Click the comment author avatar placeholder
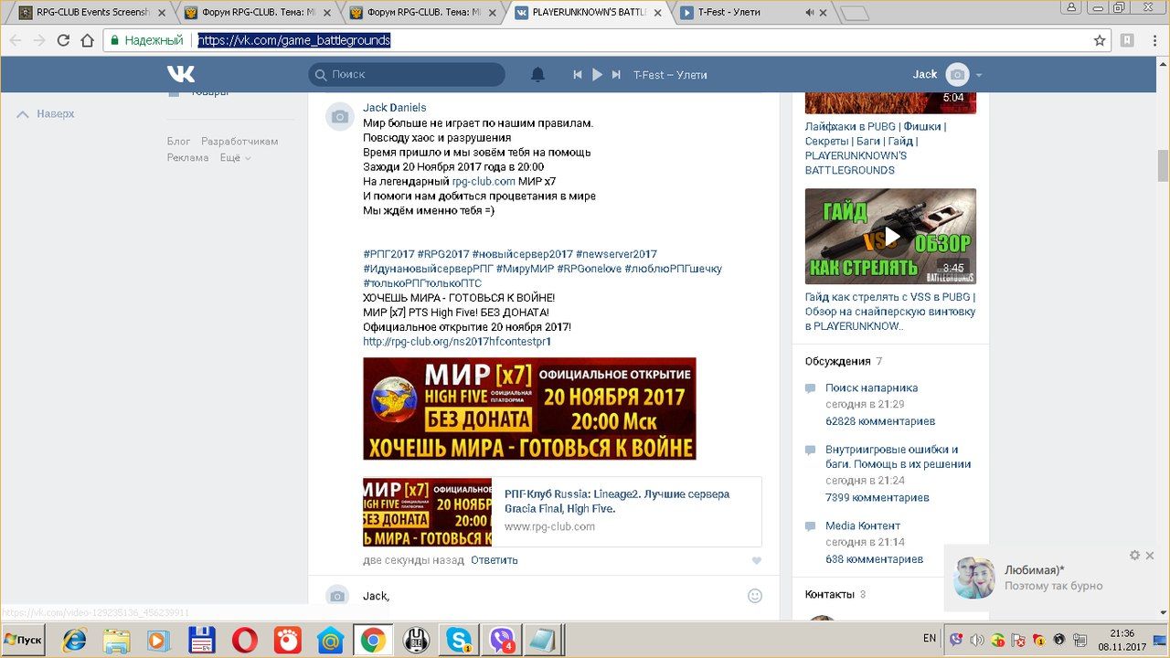 pyautogui.click(x=340, y=117)
